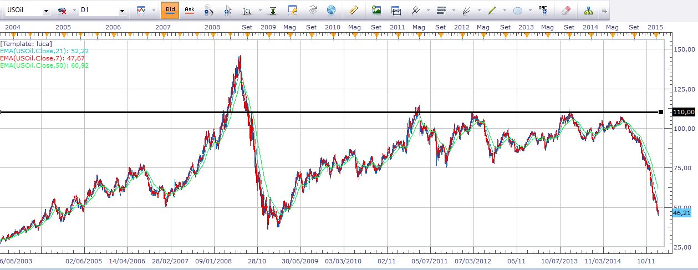Click the eraser tool icon
This screenshot has width=698, height=270.
point(565,10)
